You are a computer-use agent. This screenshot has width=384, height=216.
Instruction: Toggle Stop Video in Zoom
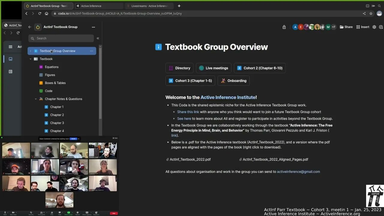pyautogui.click(x=13, y=213)
